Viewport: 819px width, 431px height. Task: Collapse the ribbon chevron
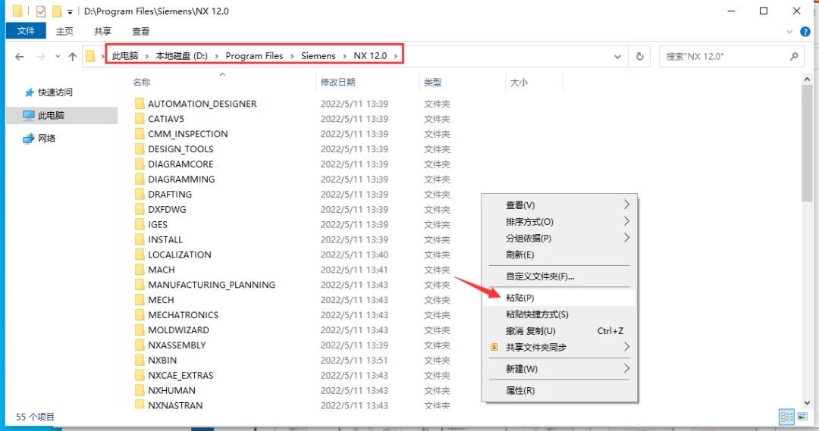(x=789, y=31)
